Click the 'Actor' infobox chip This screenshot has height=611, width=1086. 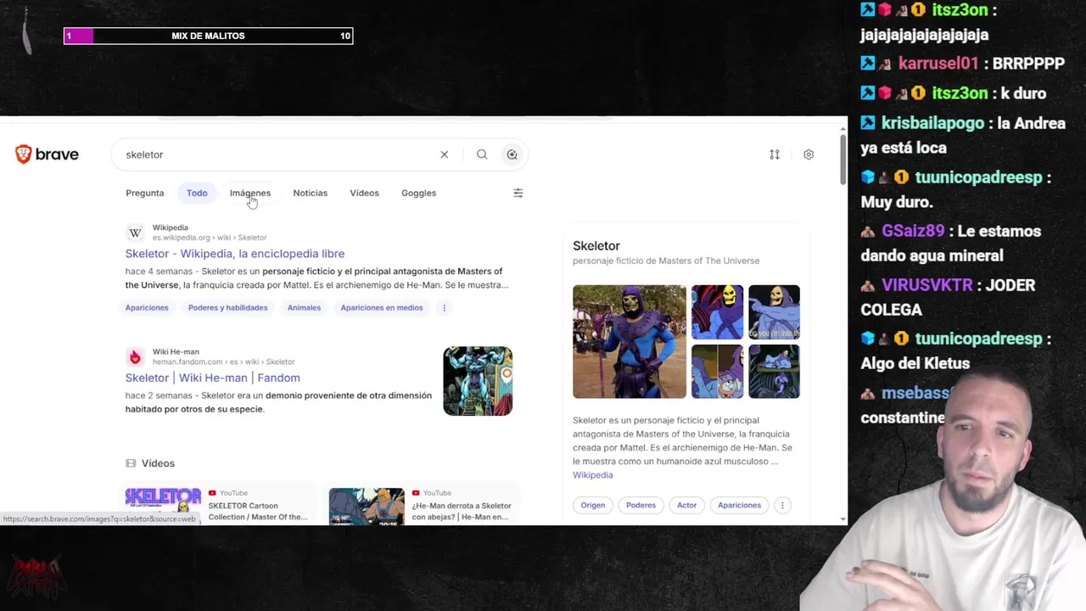tap(686, 505)
